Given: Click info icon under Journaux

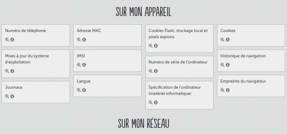Looking at the screenshot, I should click(x=12, y=96).
